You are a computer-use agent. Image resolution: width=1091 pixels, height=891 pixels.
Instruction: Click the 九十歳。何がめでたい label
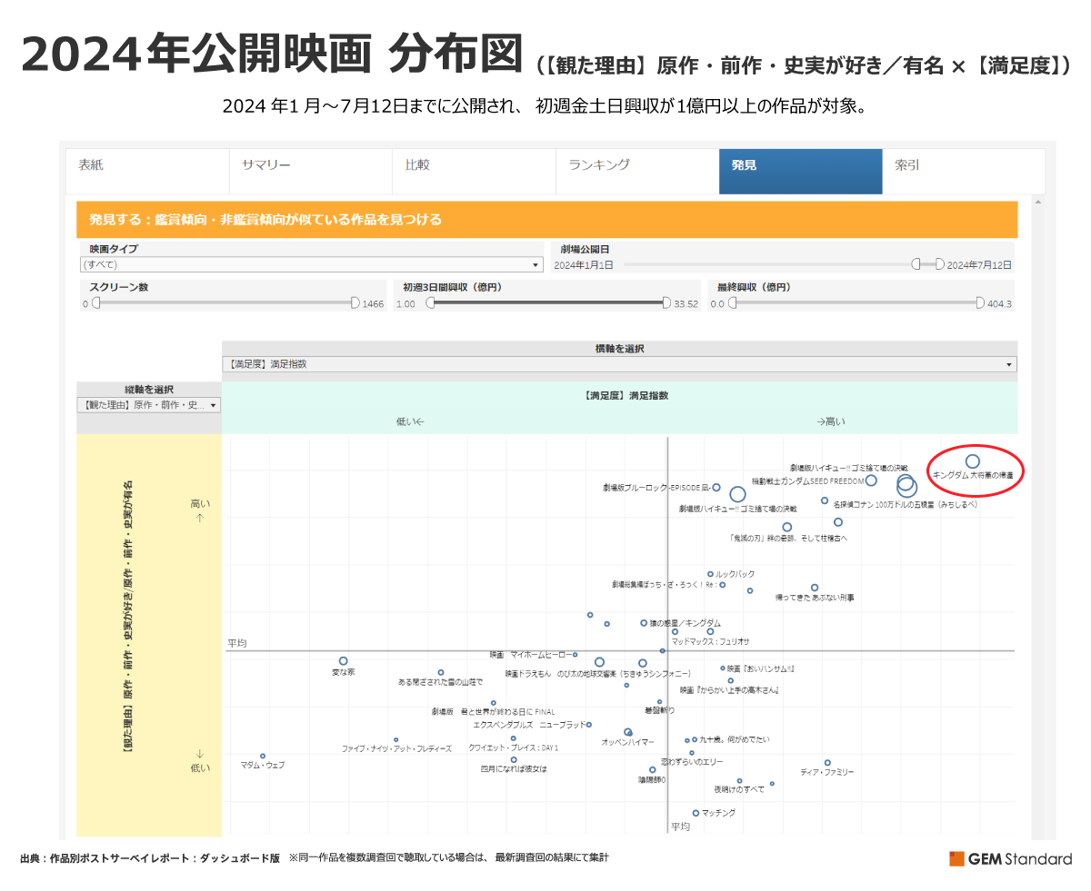(736, 740)
